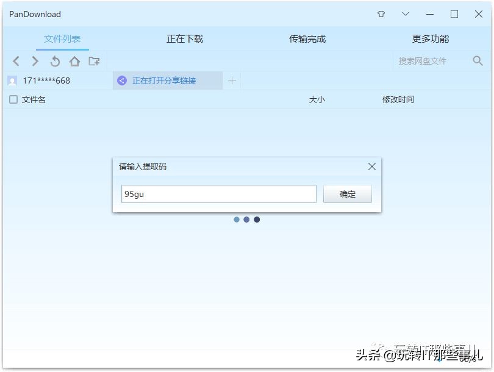The height and width of the screenshot is (372, 494).
Task: Navigate back using the back arrow
Action: pos(16,61)
